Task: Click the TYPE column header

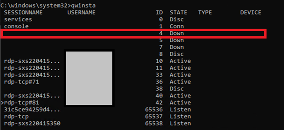Action: point(205,12)
